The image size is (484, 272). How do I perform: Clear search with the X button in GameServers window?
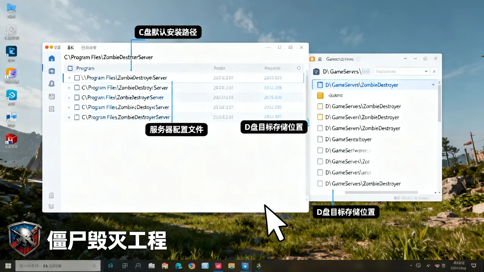(x=434, y=71)
